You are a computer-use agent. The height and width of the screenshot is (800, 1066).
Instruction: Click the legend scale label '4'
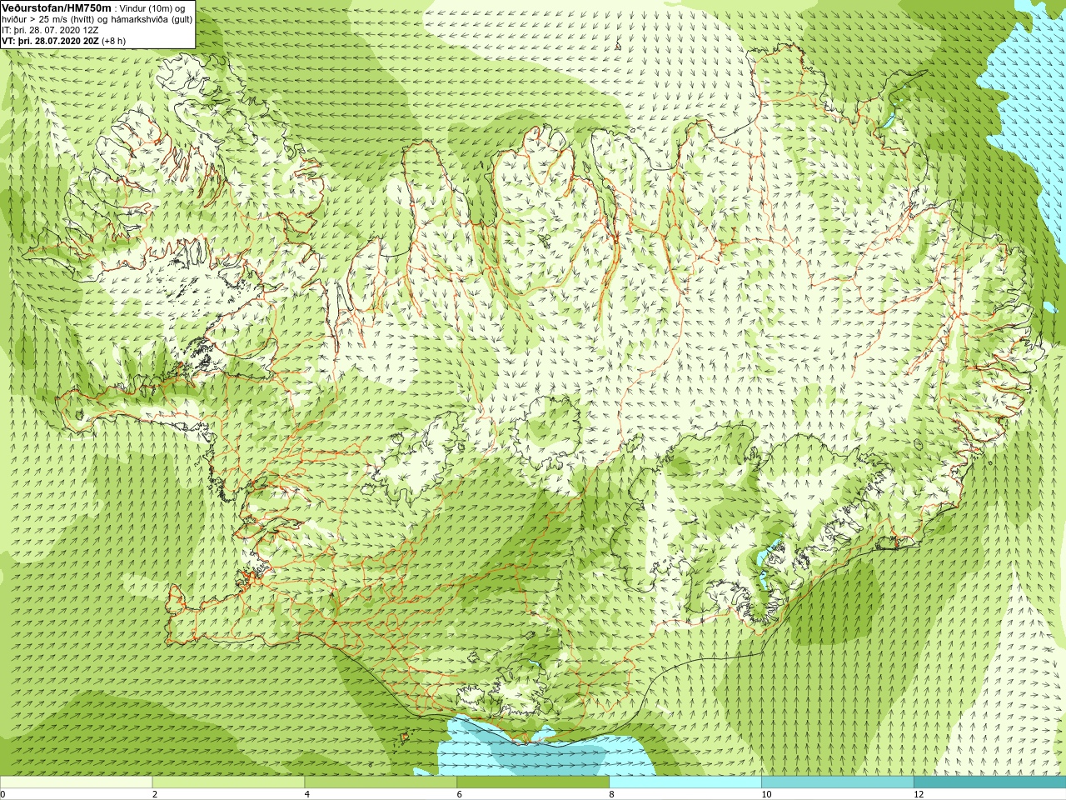click(x=307, y=794)
